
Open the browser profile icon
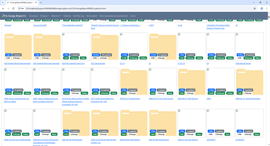click(261, 9)
